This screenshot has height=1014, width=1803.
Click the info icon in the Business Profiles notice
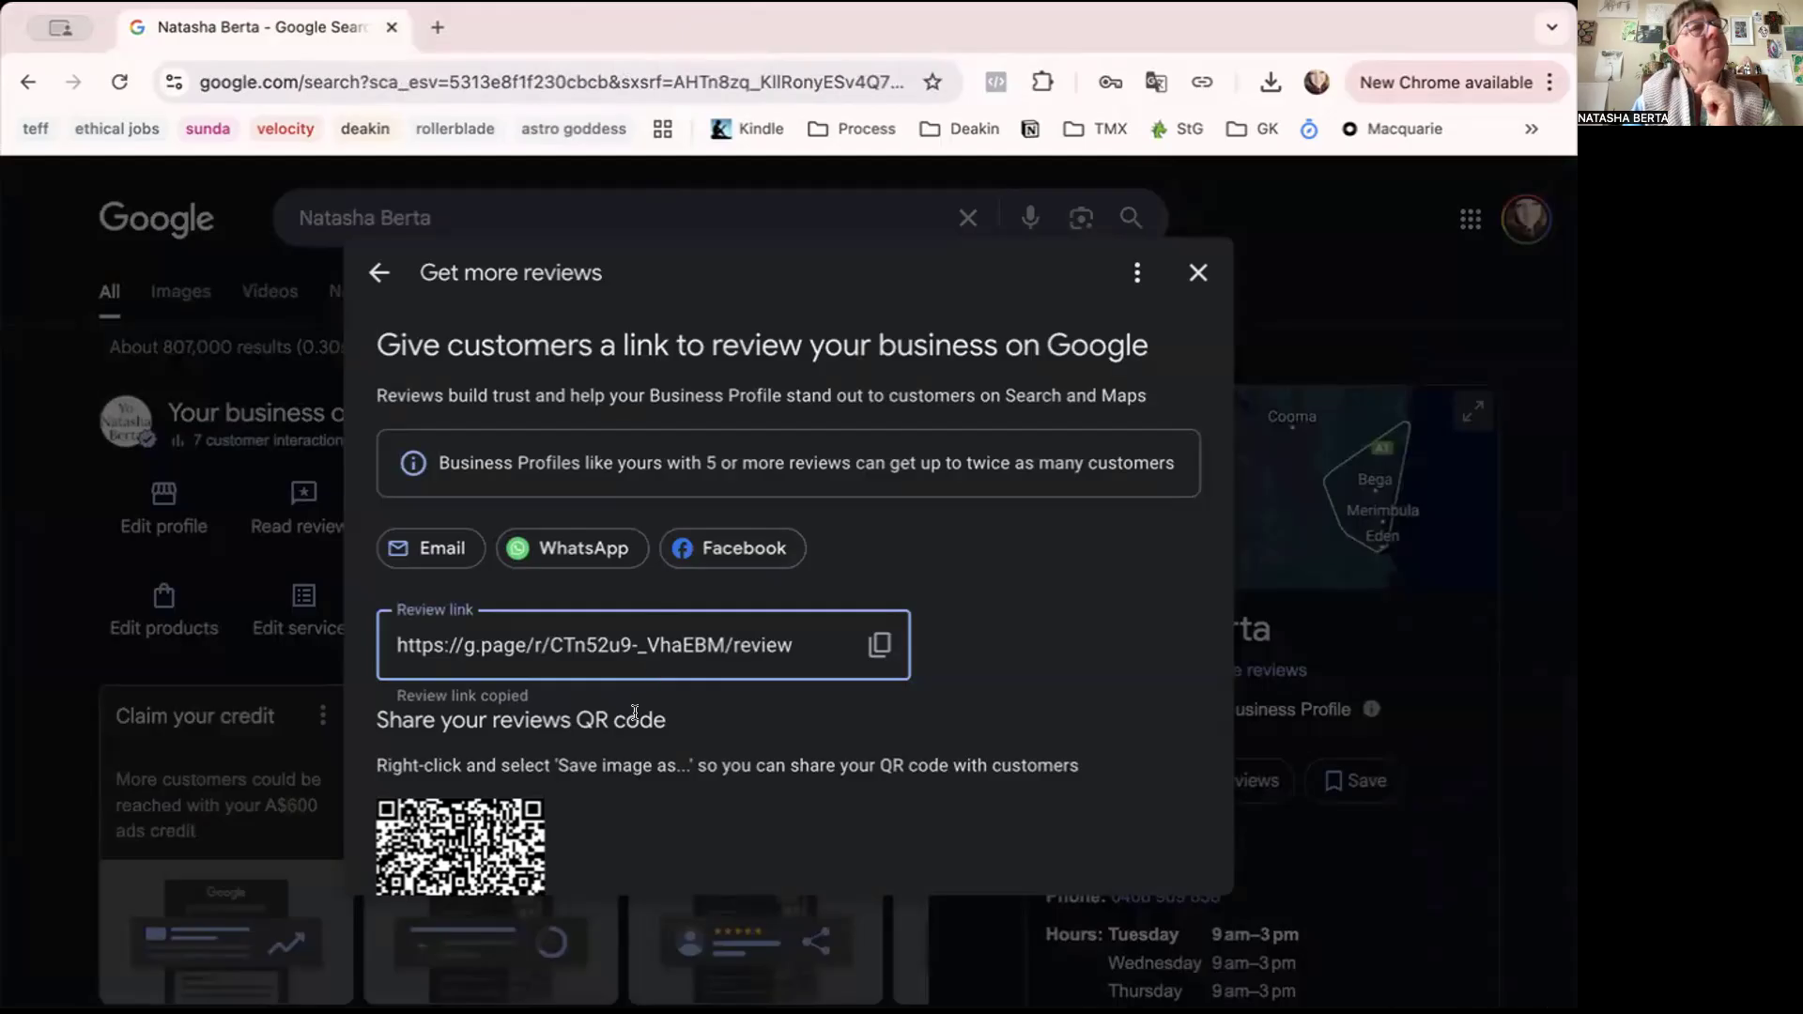[x=413, y=463]
